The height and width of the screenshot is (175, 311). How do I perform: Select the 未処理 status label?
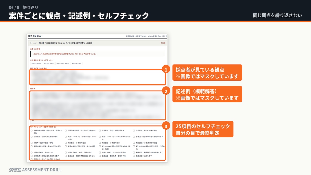[x=163, y=43]
